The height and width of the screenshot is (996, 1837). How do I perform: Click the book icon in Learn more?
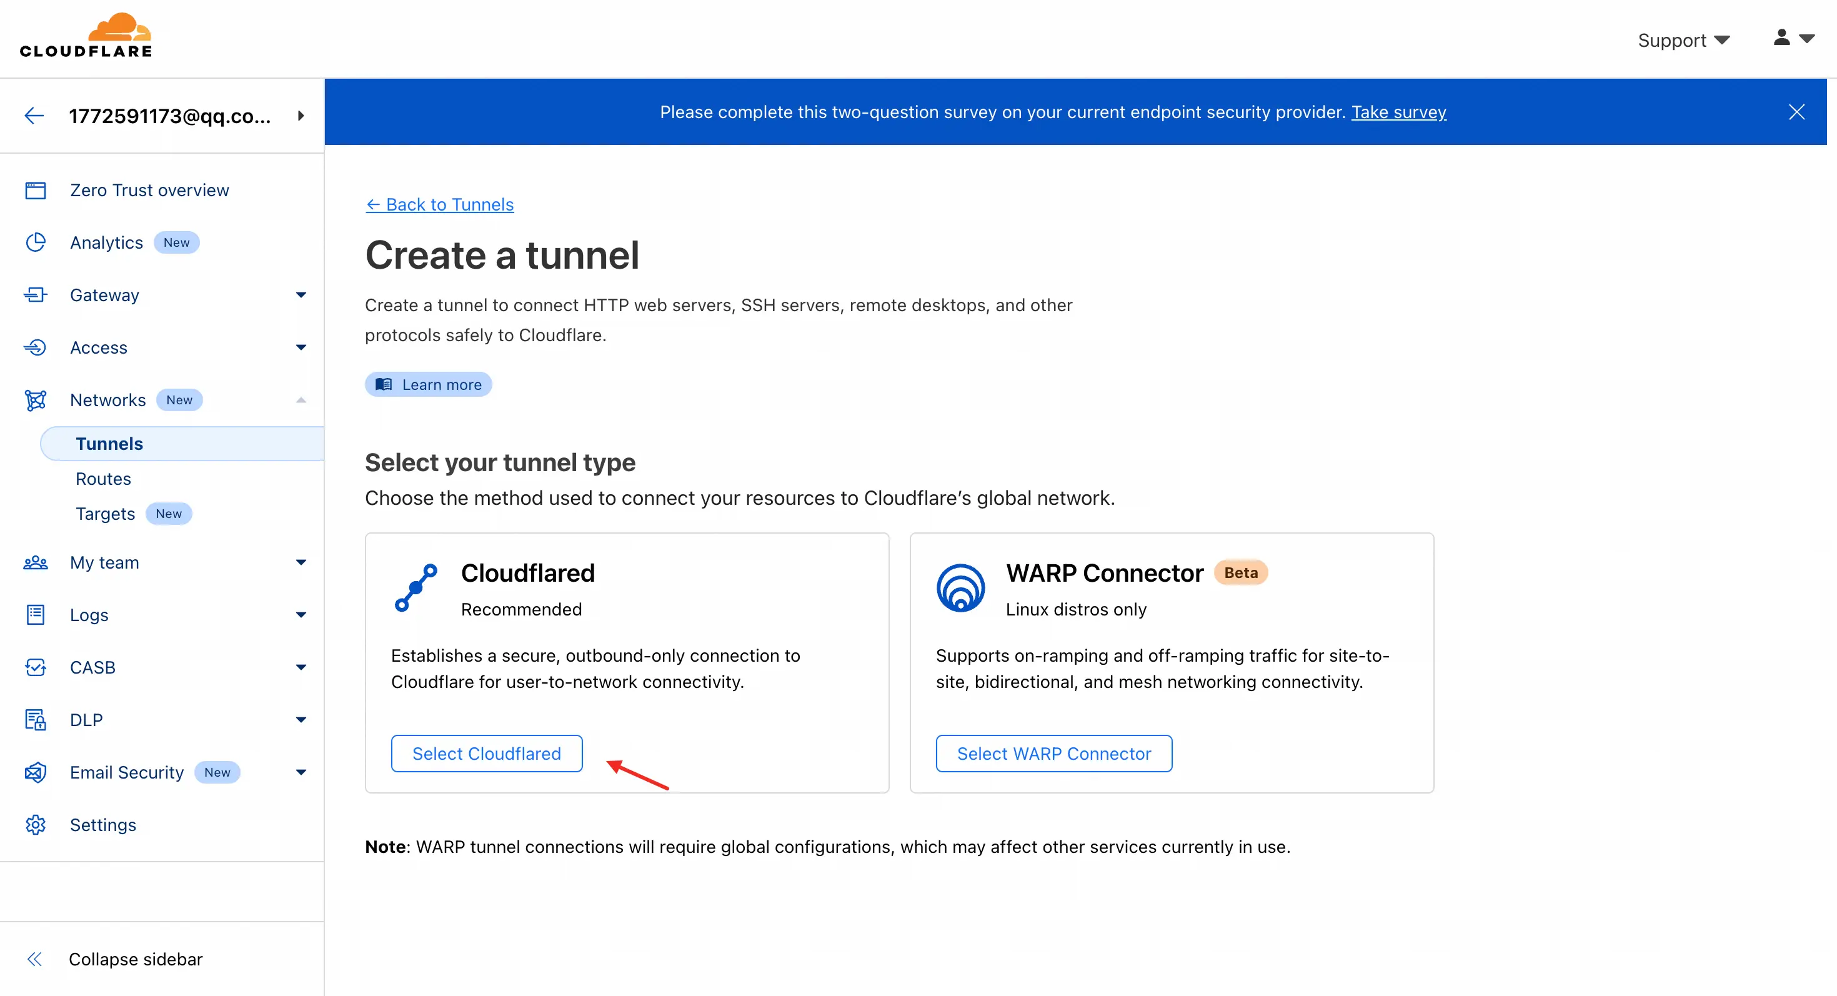[384, 384]
